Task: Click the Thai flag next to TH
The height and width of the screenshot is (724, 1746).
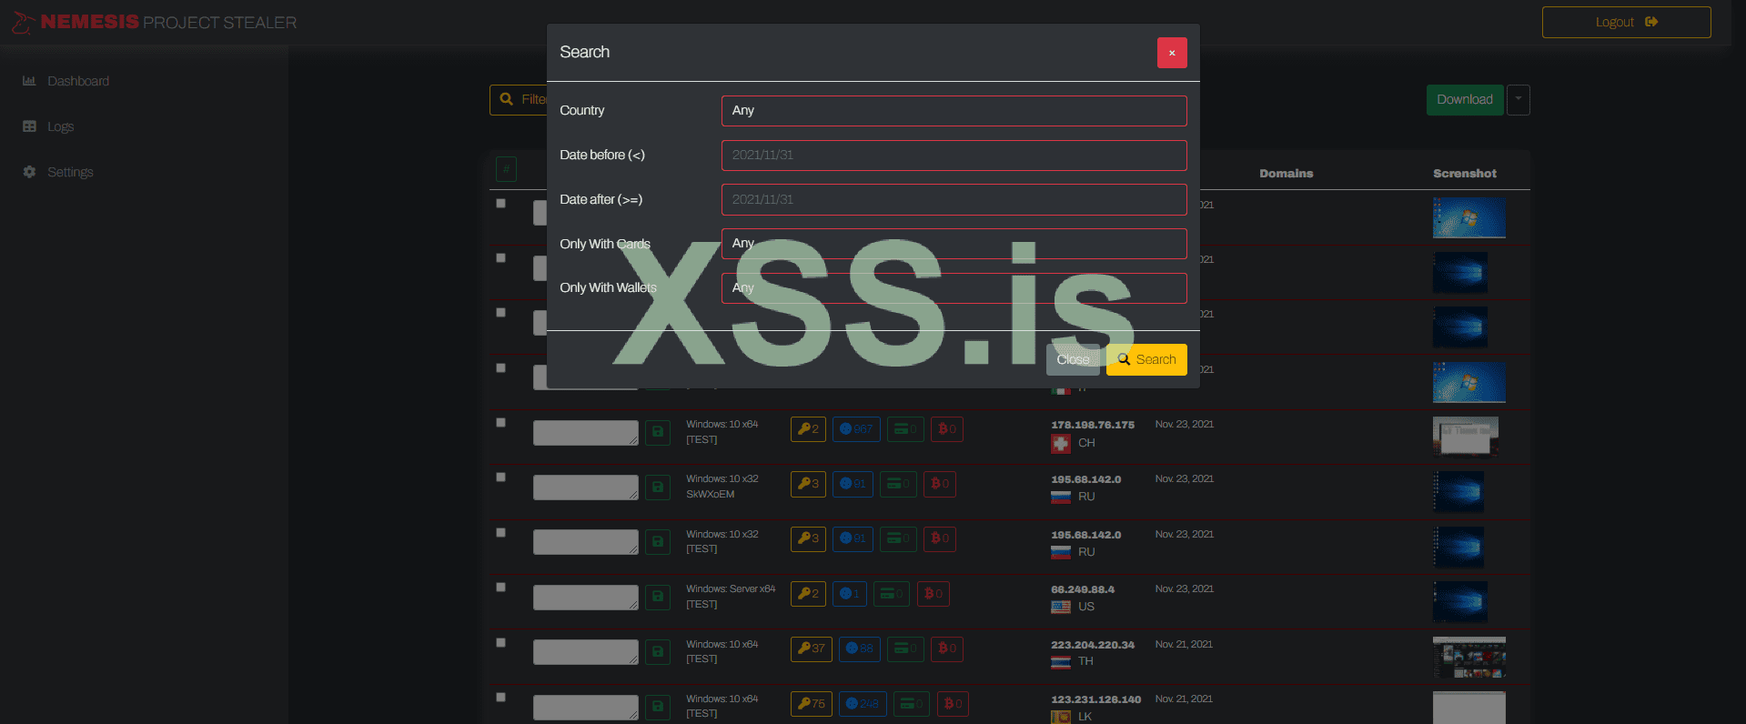Action: (1061, 662)
